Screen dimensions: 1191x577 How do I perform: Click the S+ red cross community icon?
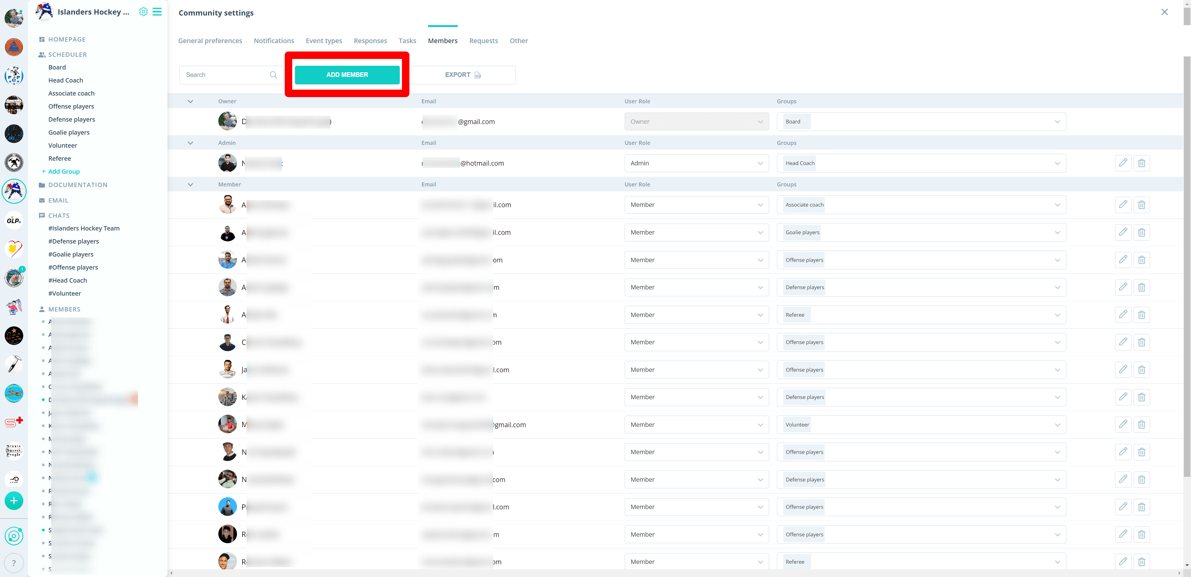click(14, 422)
